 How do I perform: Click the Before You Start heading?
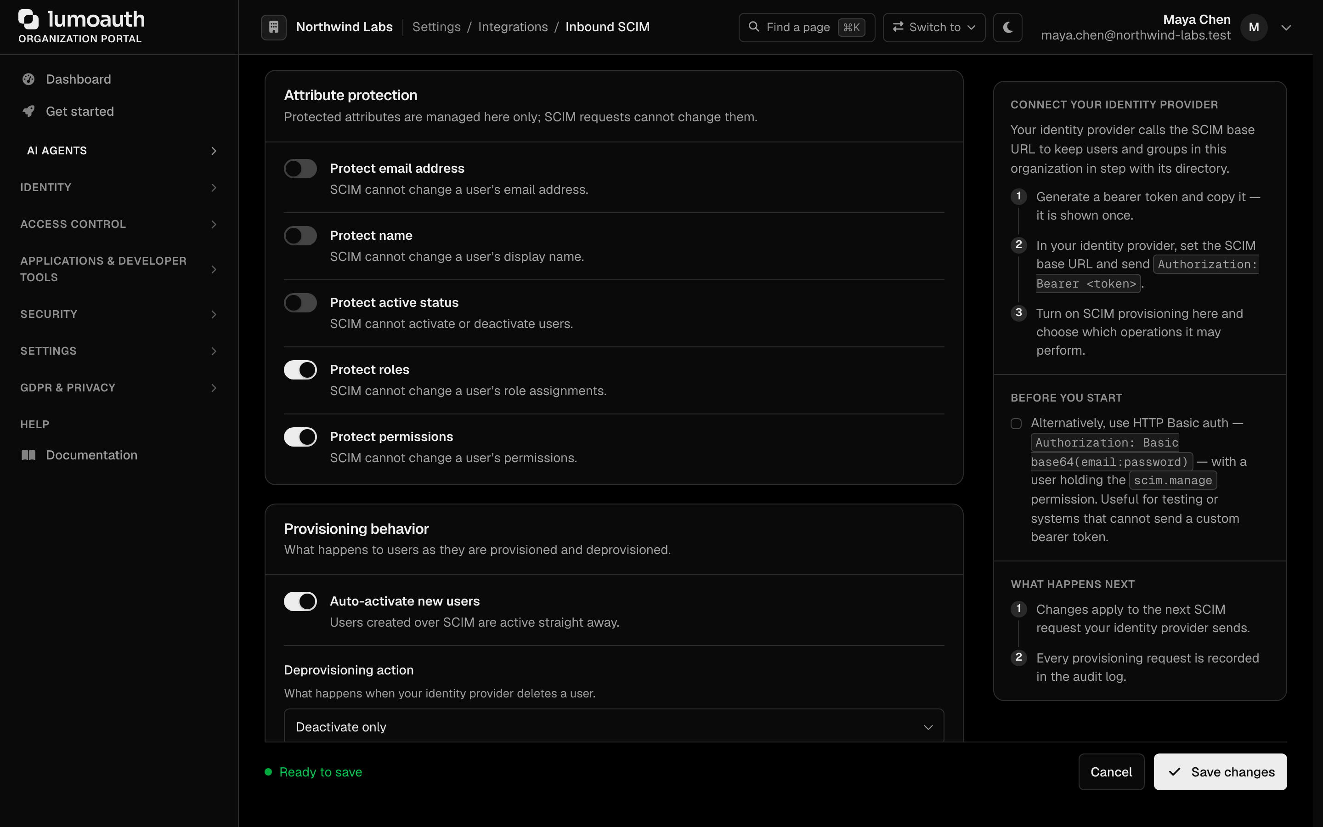coord(1066,397)
